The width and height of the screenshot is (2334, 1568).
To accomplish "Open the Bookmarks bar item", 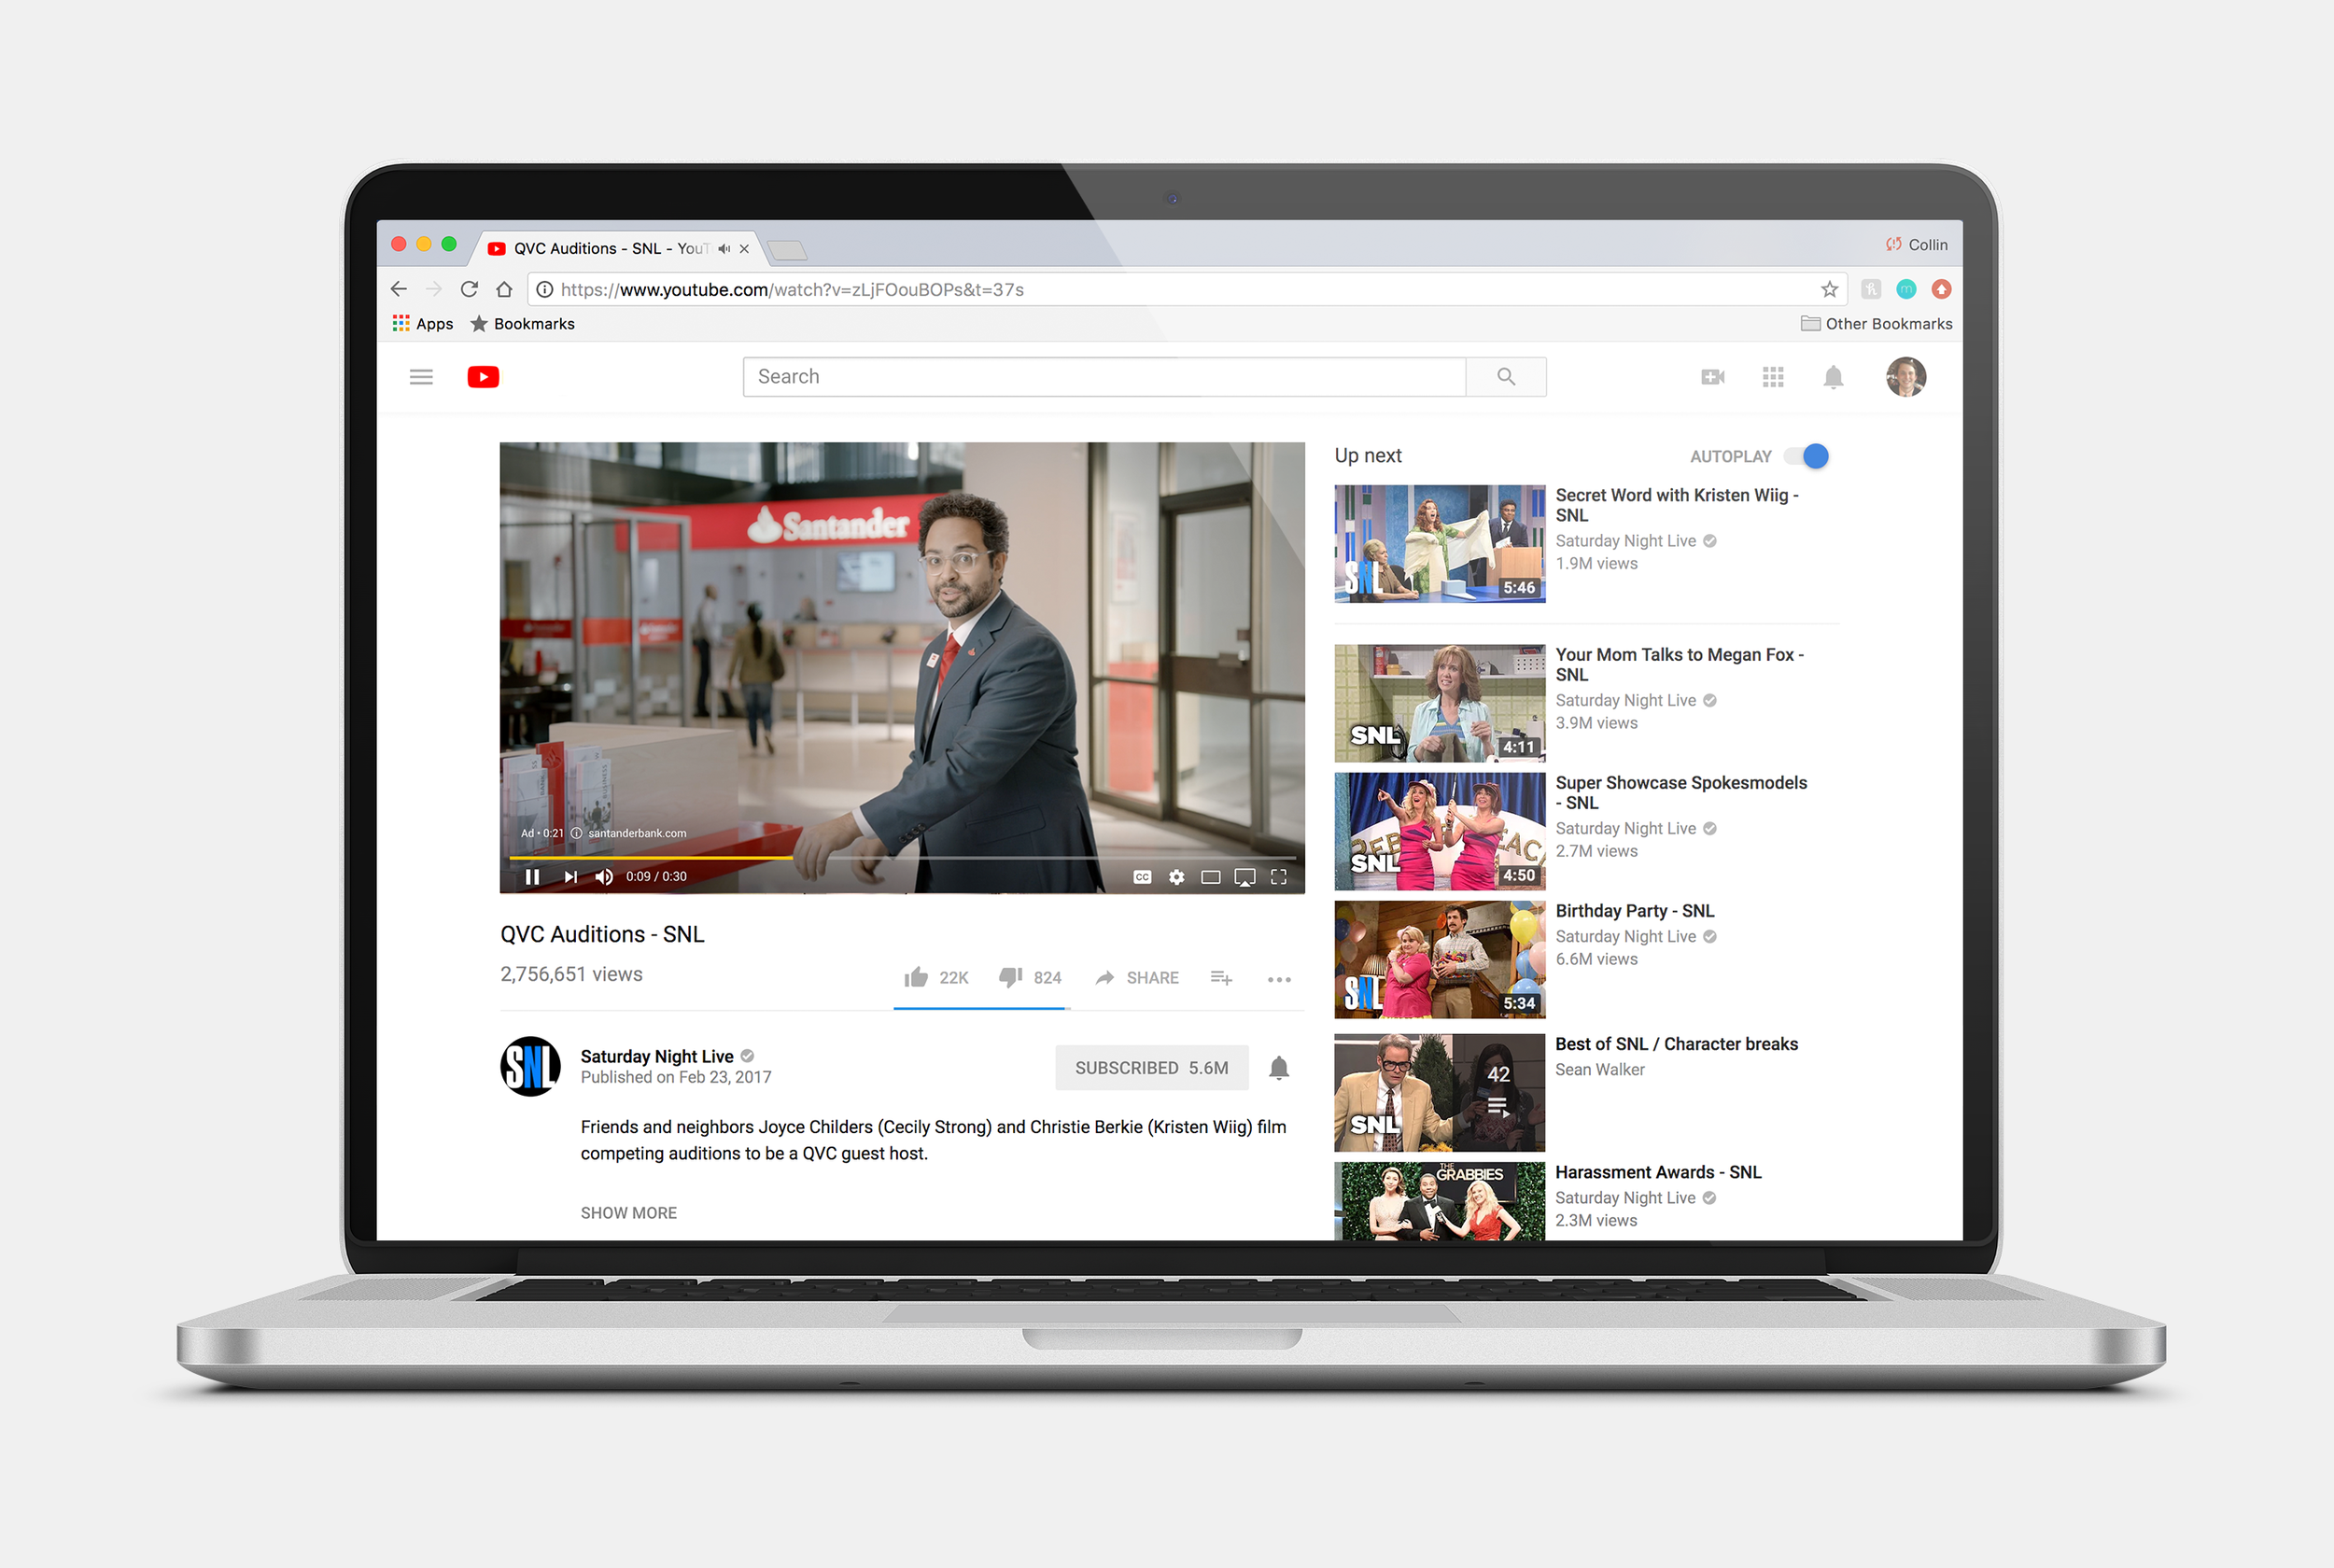I will pos(522,323).
